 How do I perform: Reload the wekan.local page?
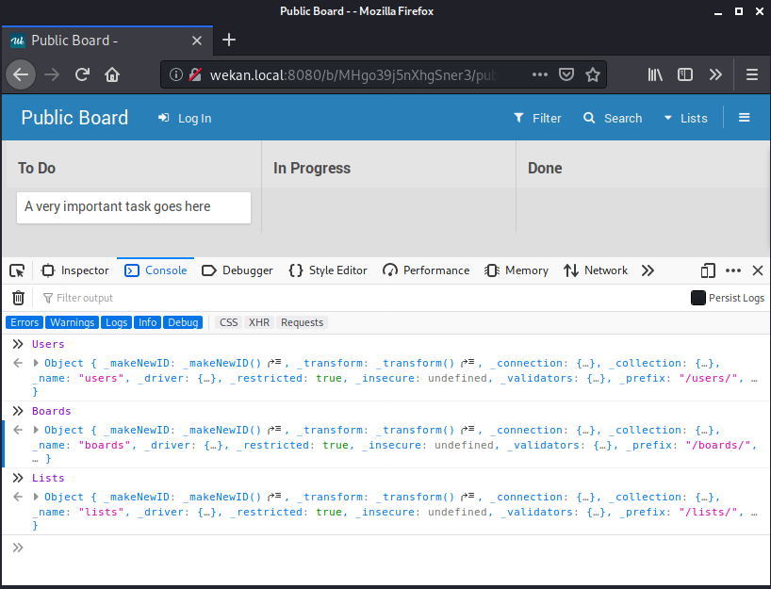tap(82, 74)
